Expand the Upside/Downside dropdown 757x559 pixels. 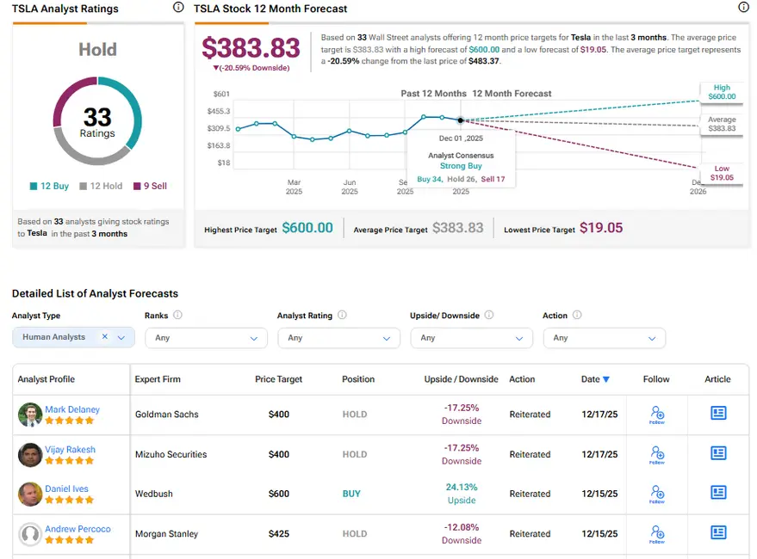471,338
